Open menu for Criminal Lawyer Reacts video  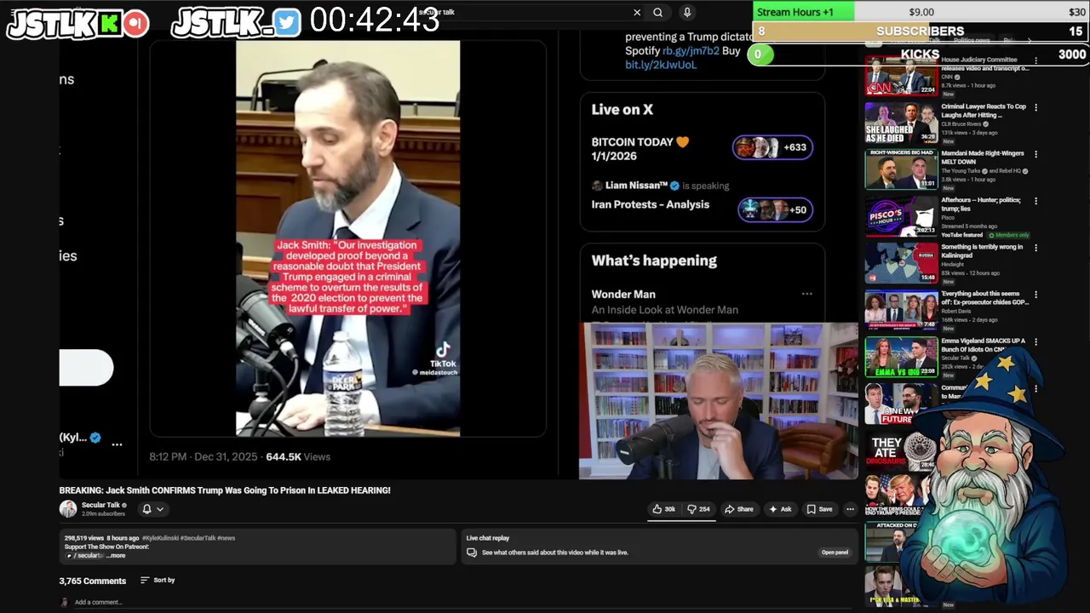(x=1035, y=107)
